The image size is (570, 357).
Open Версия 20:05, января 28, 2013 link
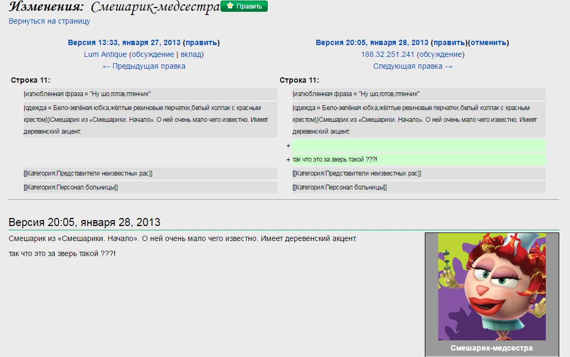pyautogui.click(x=372, y=42)
